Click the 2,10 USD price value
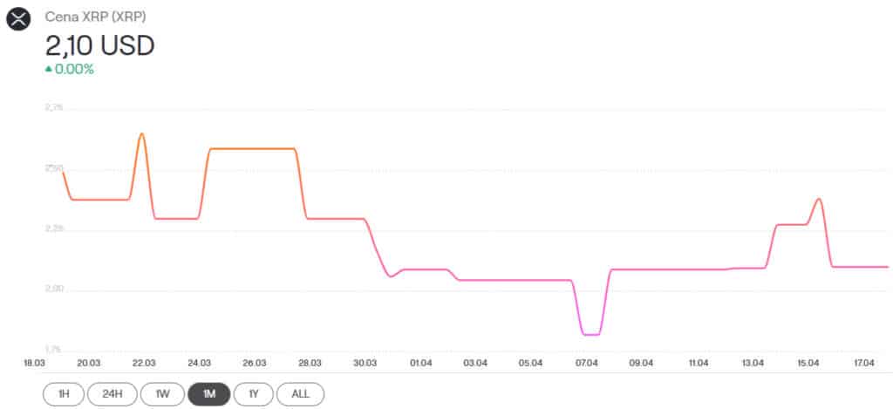The width and height of the screenshot is (893, 409). coord(99,44)
